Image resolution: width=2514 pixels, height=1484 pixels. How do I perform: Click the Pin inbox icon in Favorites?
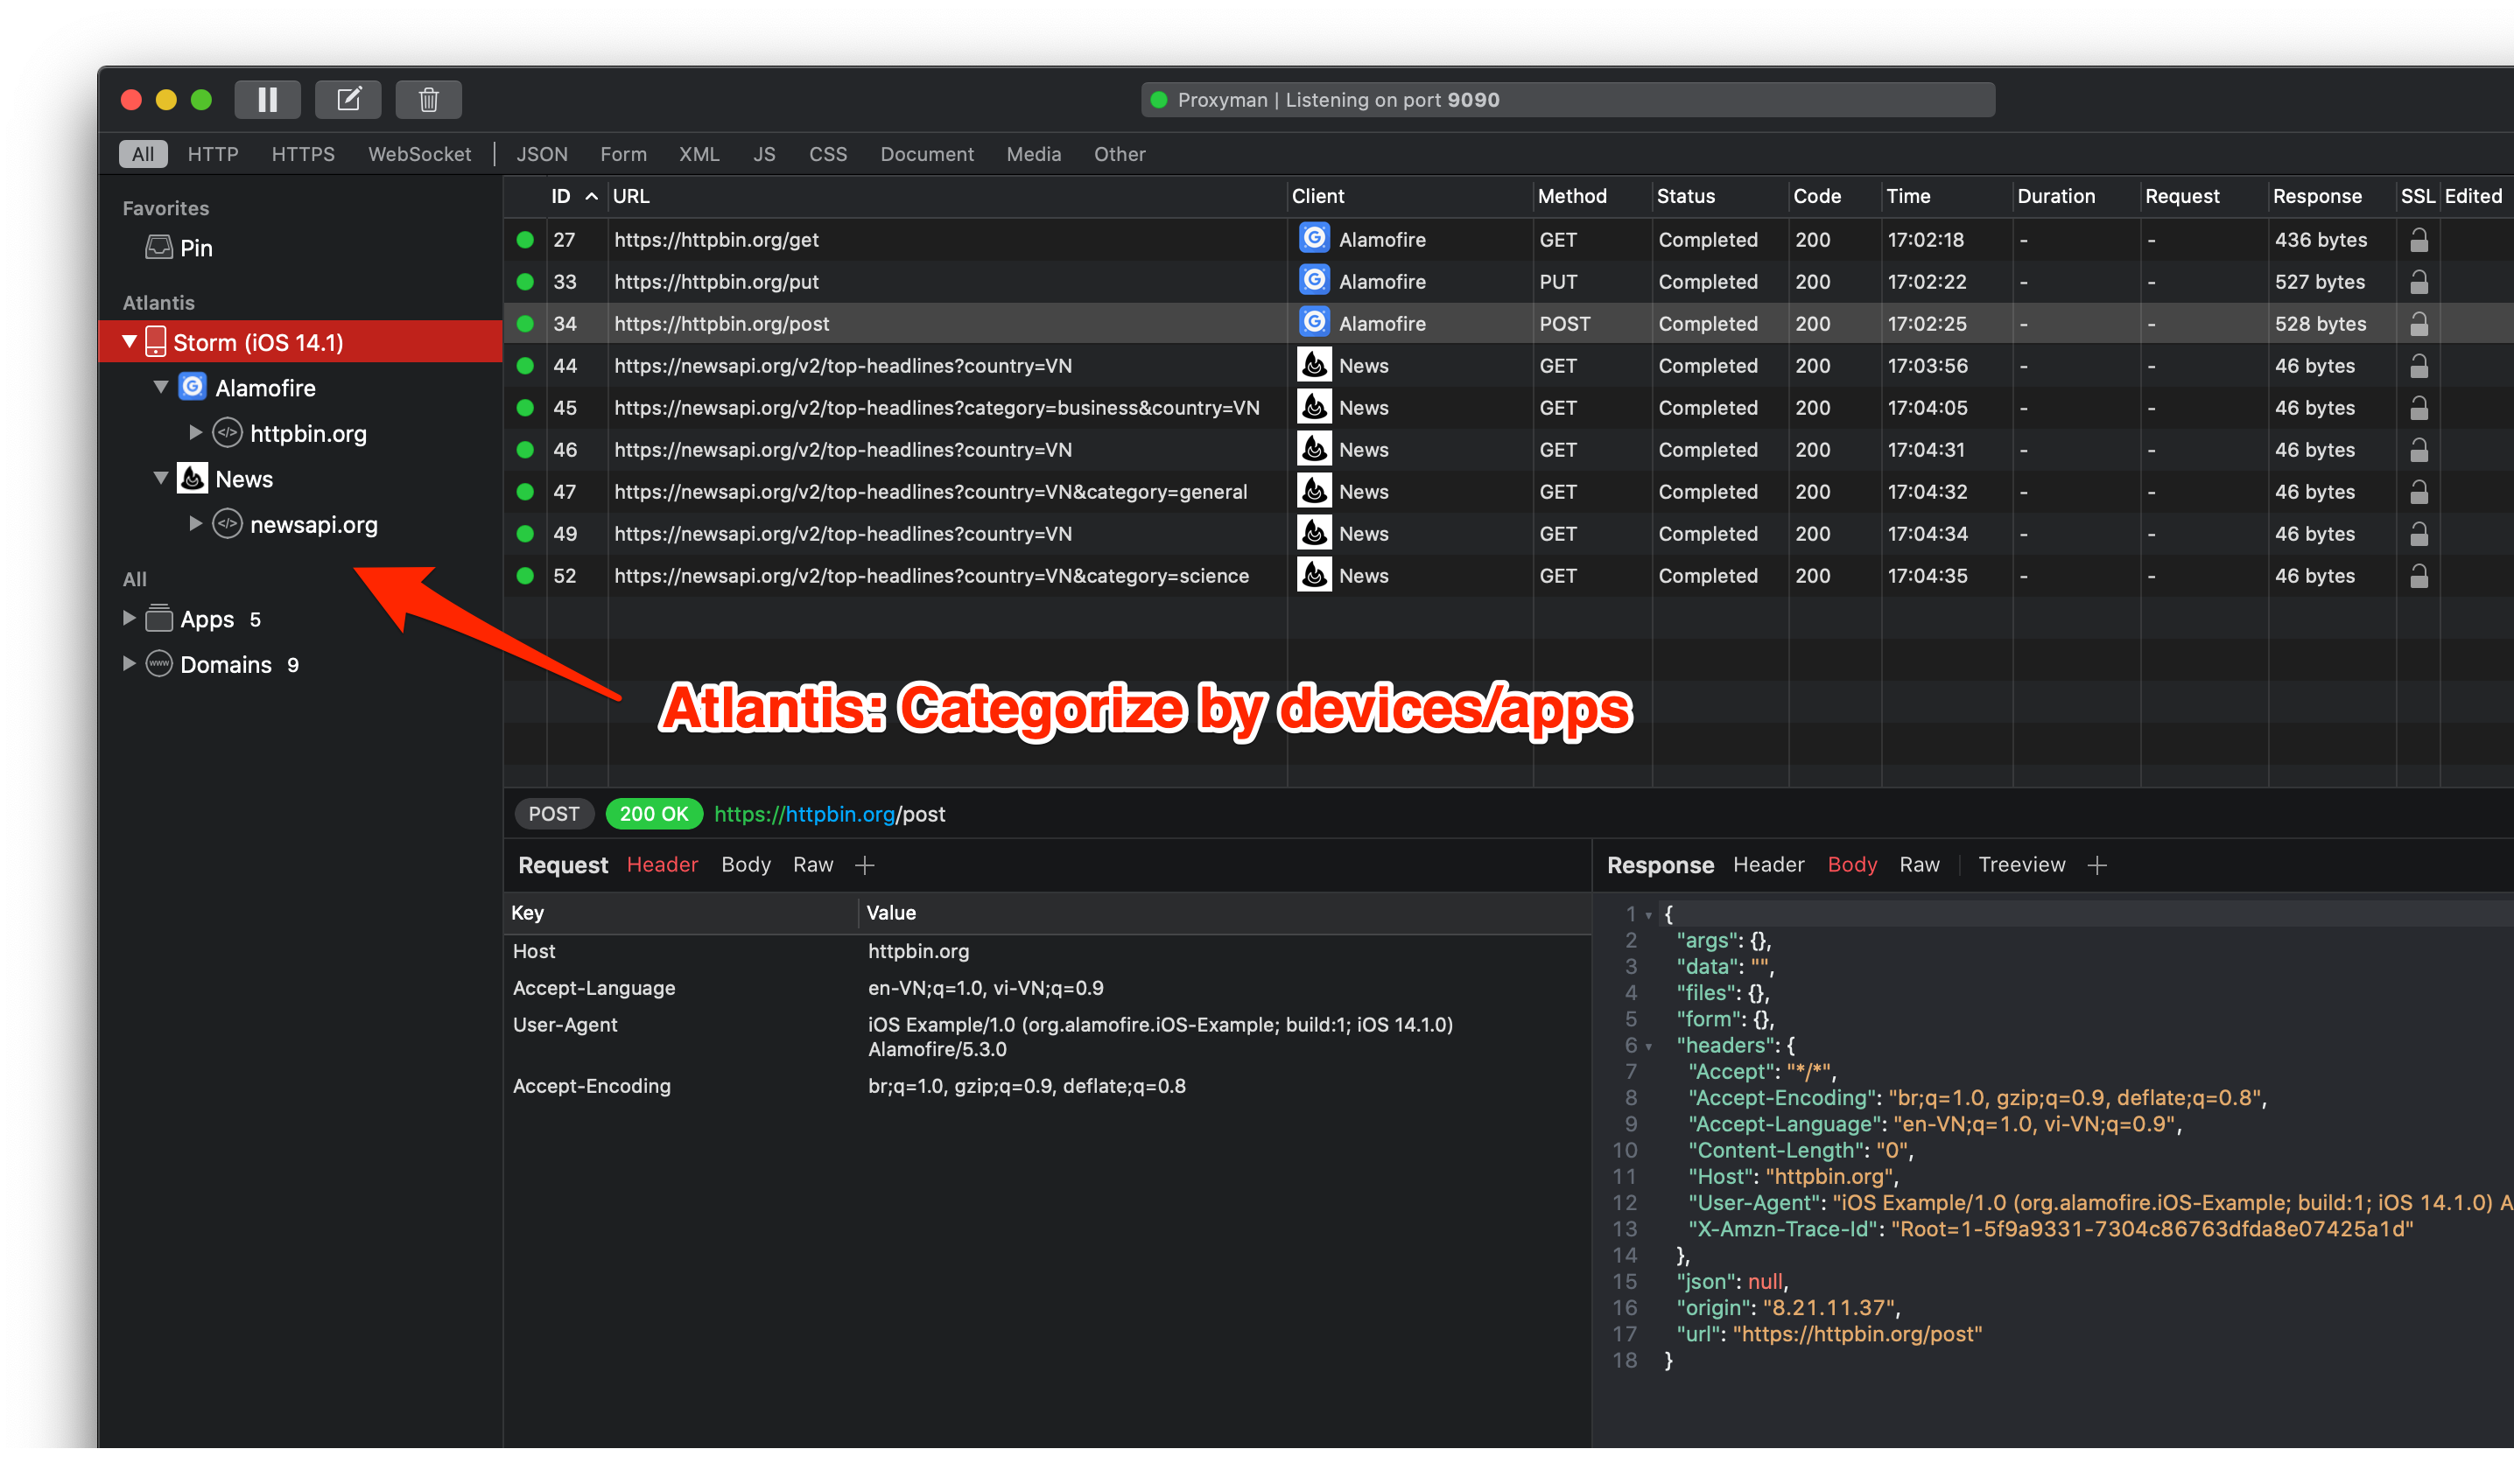click(158, 247)
